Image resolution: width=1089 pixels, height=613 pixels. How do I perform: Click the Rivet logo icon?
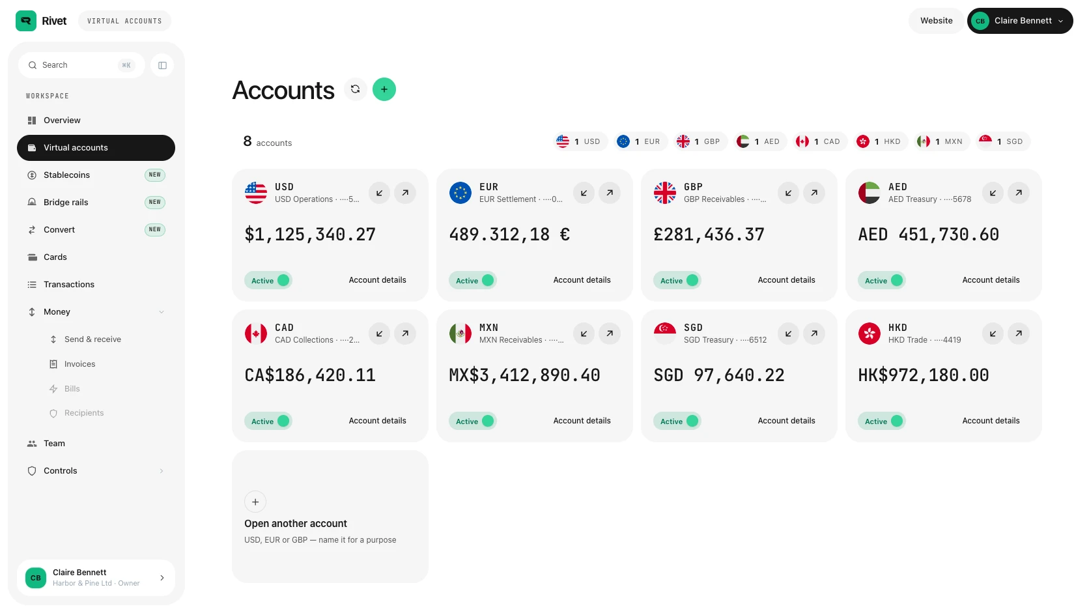(26, 21)
